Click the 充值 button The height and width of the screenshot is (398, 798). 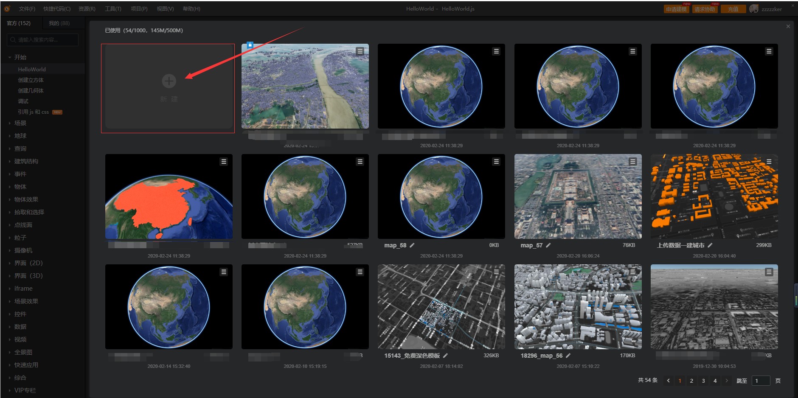733,9
